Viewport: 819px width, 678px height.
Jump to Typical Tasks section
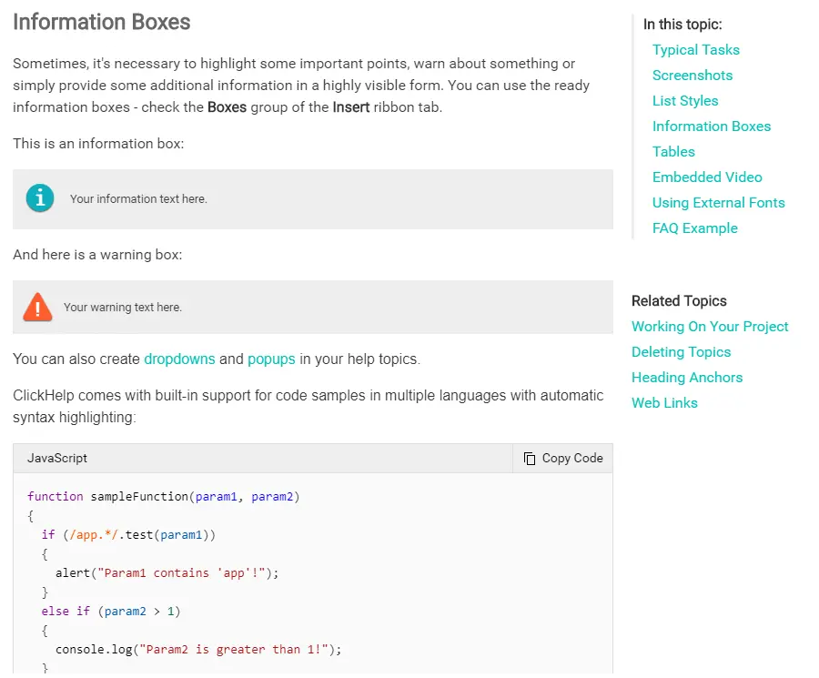(x=695, y=50)
